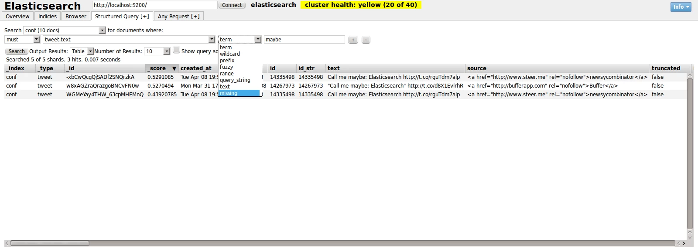Collapse the term query type dropdown
The image size is (698, 251).
click(x=240, y=39)
